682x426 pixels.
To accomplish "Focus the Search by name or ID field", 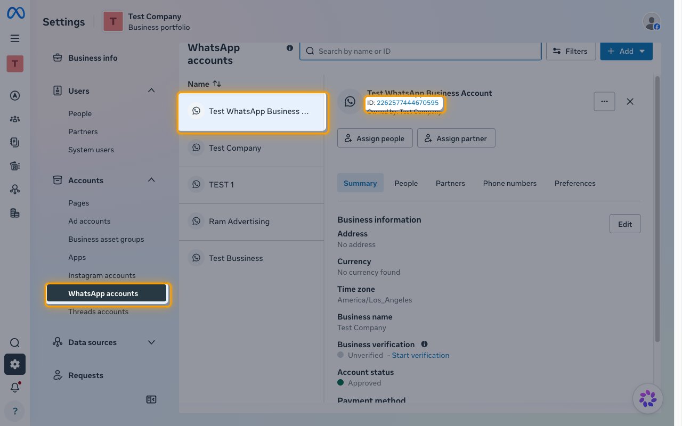I will pyautogui.click(x=420, y=51).
